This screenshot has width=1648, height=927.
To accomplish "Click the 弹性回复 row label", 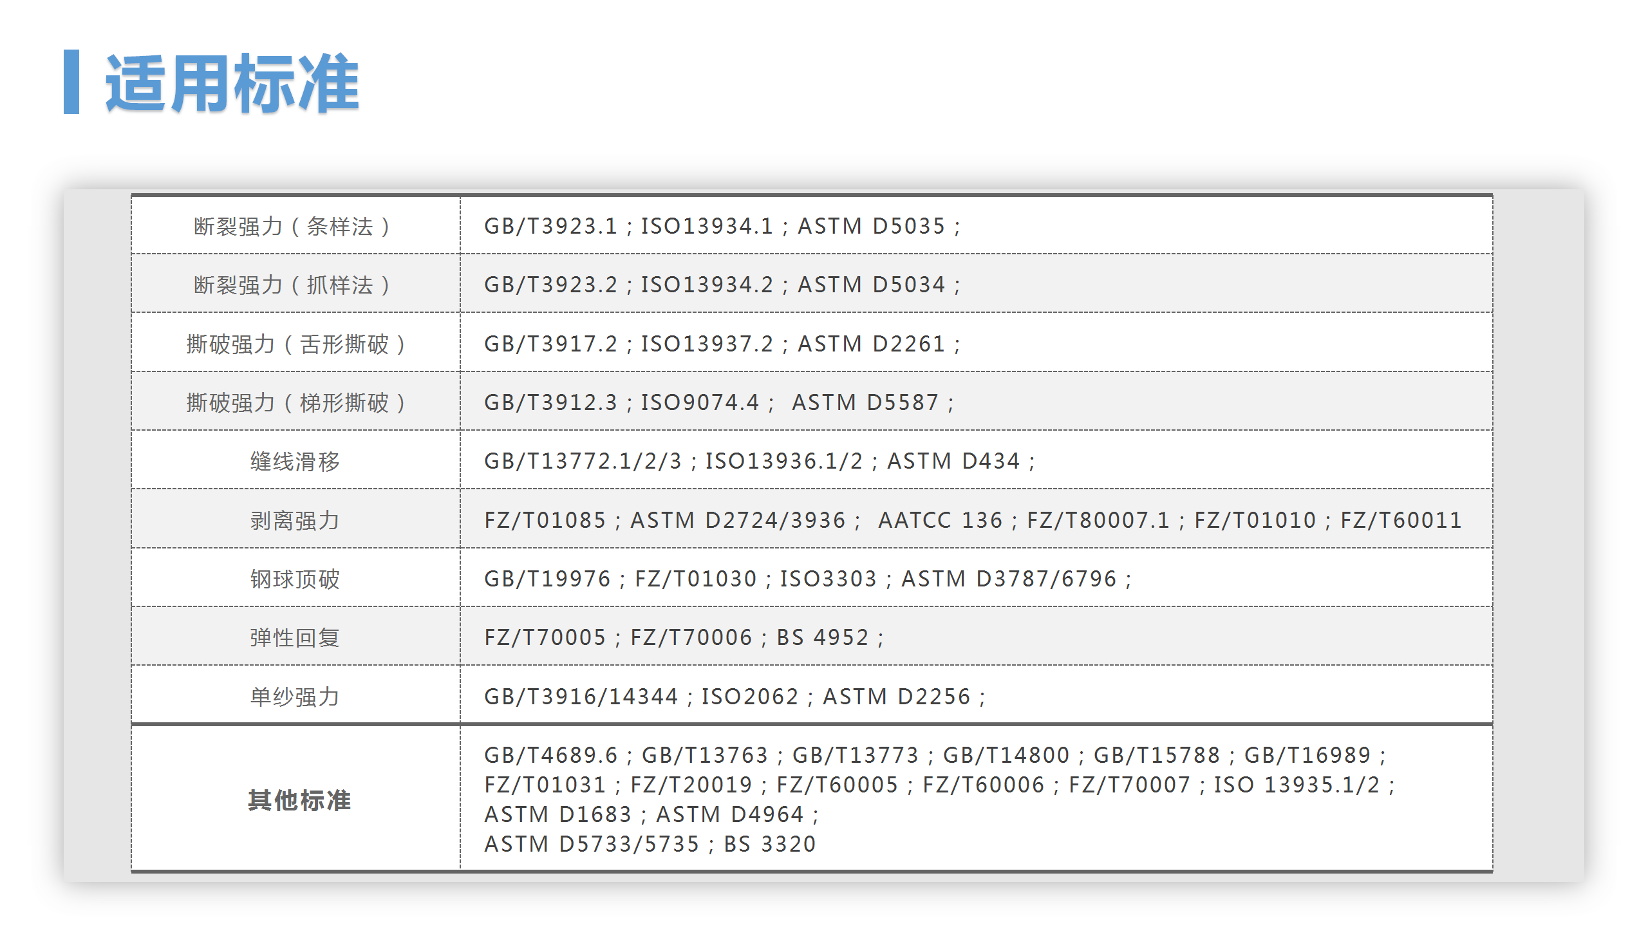I will coord(295,637).
